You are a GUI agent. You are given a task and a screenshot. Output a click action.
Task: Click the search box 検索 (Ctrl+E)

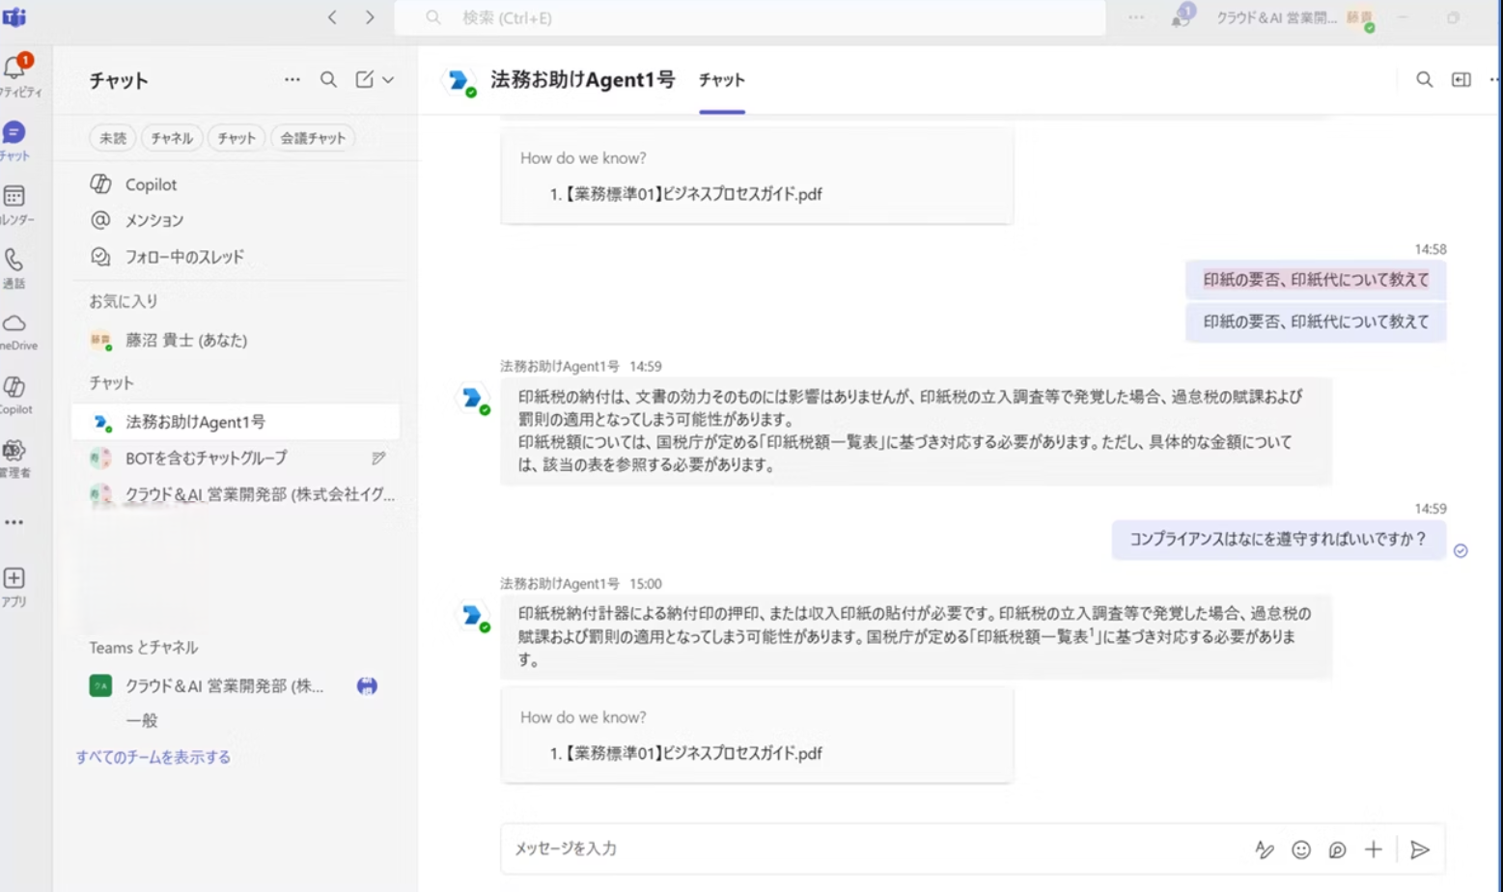coord(750,17)
